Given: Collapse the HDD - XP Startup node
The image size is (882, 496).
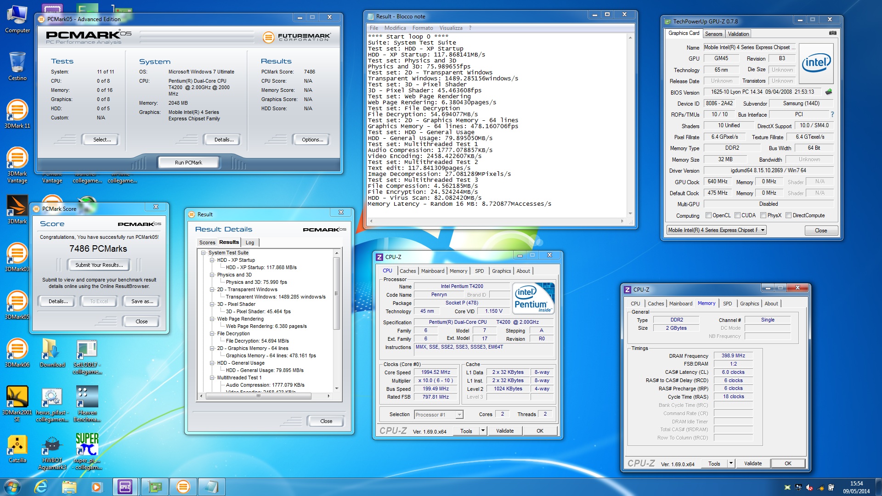Looking at the screenshot, I should (x=212, y=260).
